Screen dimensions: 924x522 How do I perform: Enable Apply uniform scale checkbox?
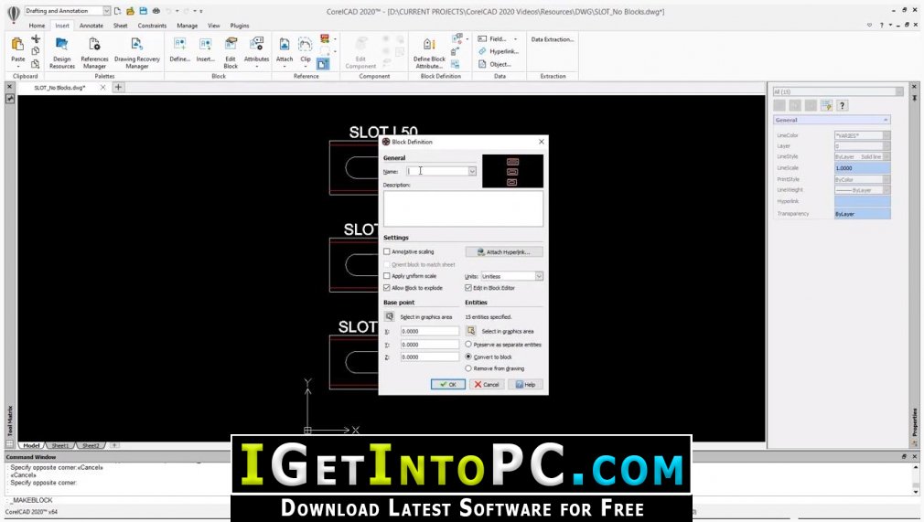[x=387, y=276]
